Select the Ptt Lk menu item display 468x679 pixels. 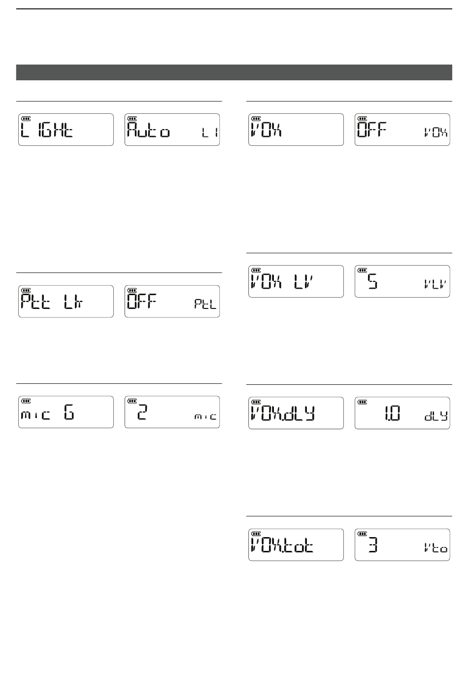[66, 301]
